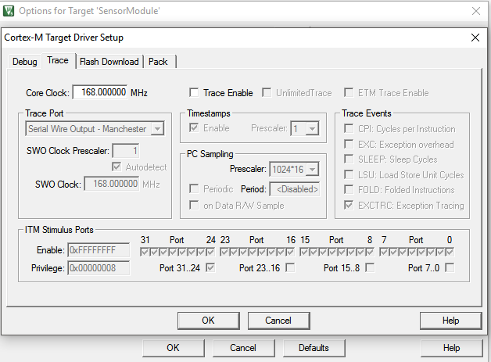491x362 pixels.
Task: Toggle ITM stimulus port 16 checkbox
Action: pyautogui.click(x=291, y=252)
